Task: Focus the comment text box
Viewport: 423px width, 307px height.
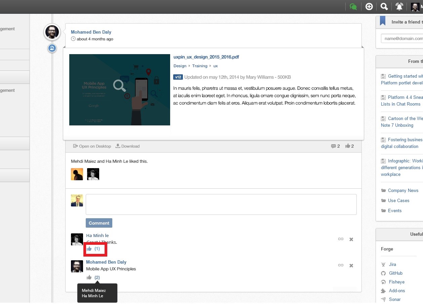Action: click(x=221, y=204)
